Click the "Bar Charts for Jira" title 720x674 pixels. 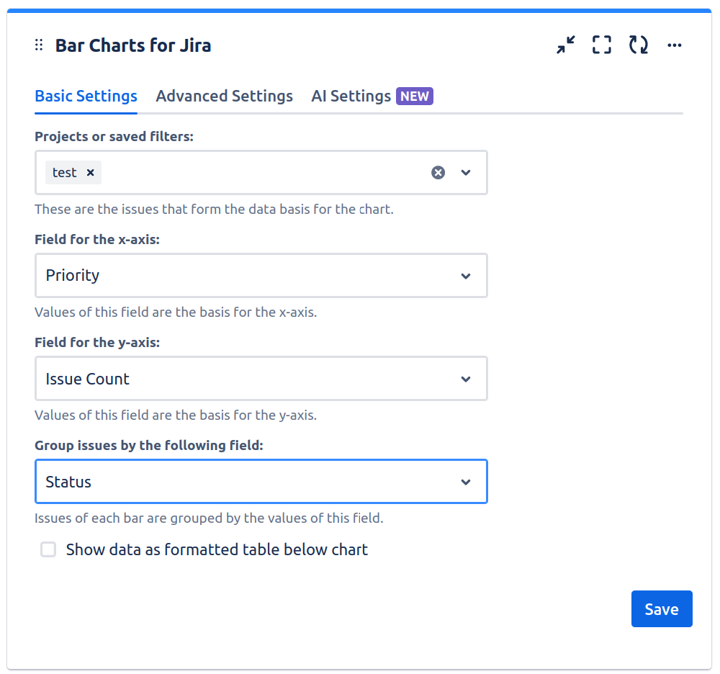click(x=133, y=46)
